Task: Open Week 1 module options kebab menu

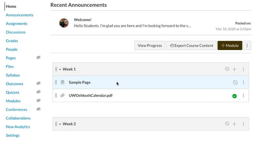Action: (x=243, y=69)
